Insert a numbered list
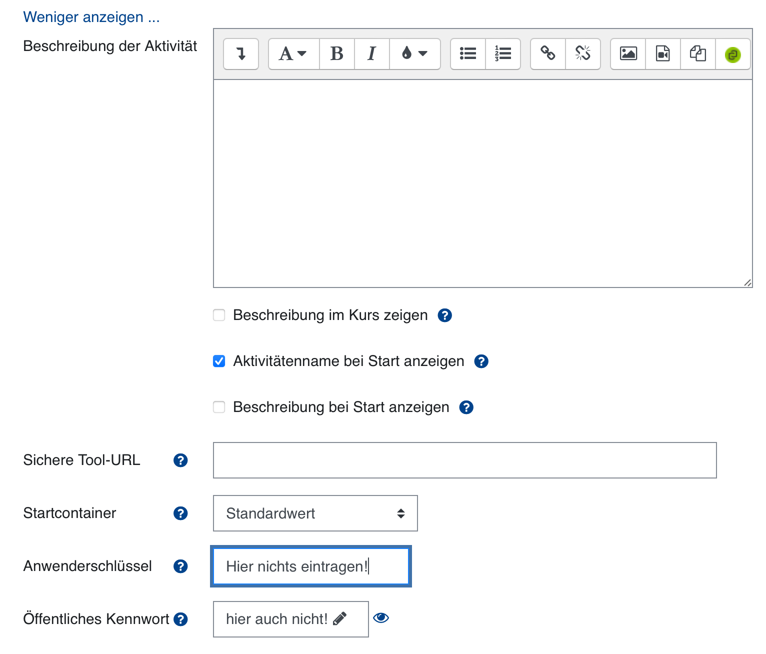 (503, 53)
